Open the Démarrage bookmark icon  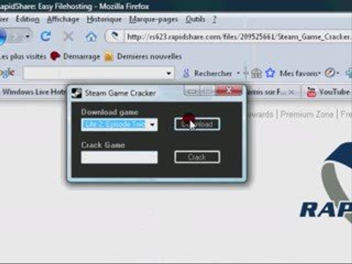[x=55, y=56]
